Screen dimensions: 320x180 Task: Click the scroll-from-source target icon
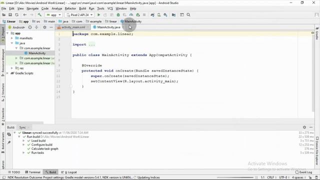click(x=30, y=27)
